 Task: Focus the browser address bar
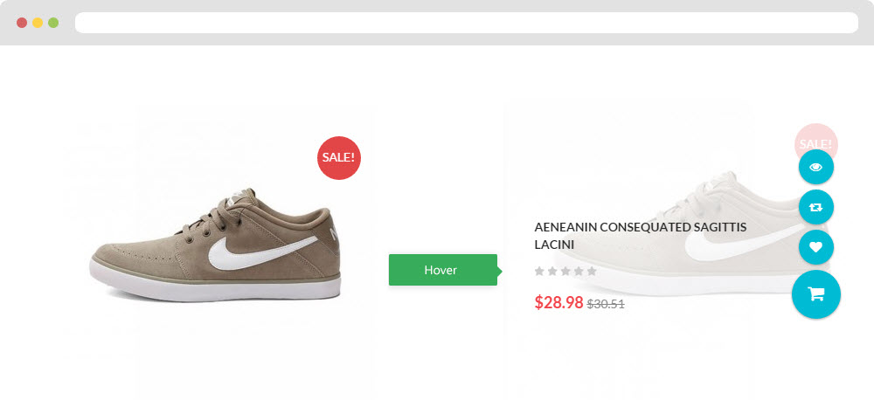467,23
